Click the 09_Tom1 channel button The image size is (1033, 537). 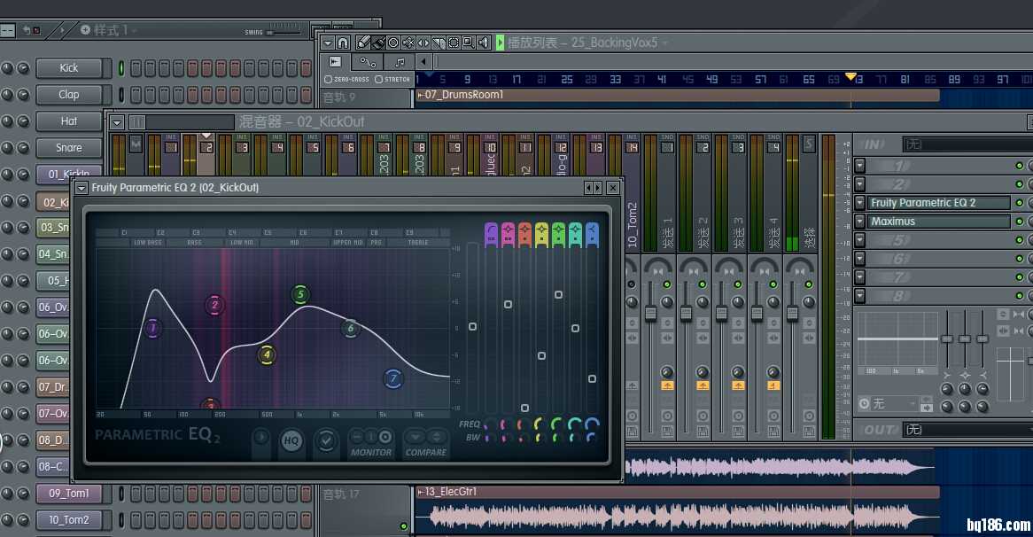coord(69,494)
